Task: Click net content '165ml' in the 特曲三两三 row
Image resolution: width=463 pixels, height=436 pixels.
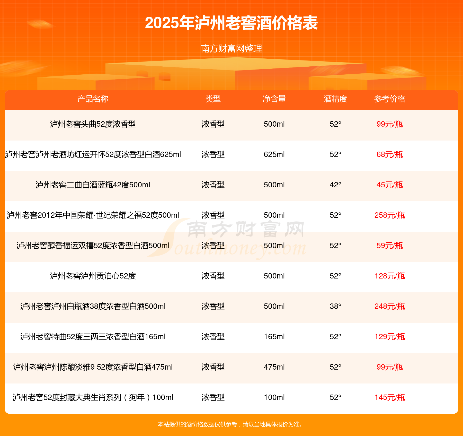Action: pyautogui.click(x=274, y=337)
